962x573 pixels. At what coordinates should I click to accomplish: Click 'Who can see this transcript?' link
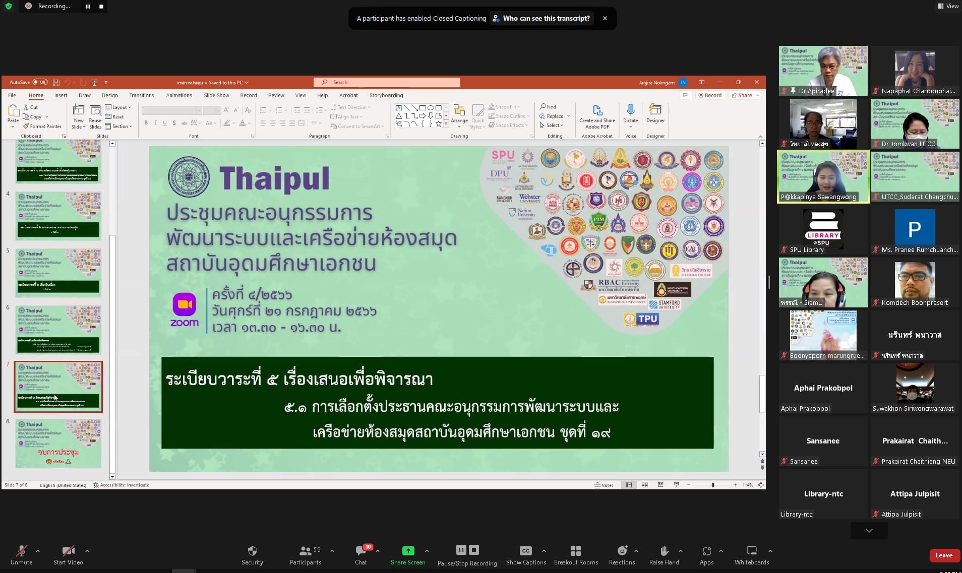tap(546, 18)
